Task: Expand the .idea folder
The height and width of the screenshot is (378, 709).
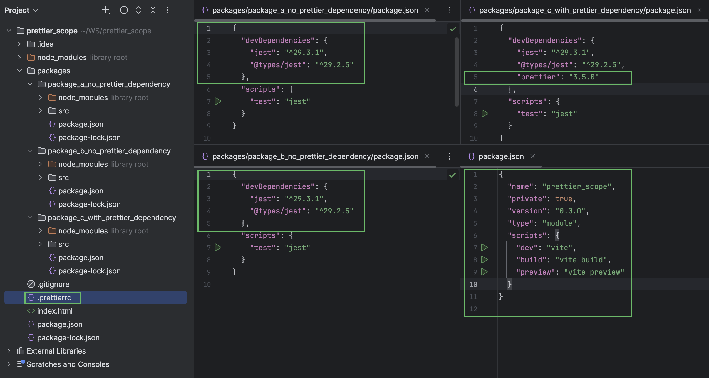Action: click(19, 44)
